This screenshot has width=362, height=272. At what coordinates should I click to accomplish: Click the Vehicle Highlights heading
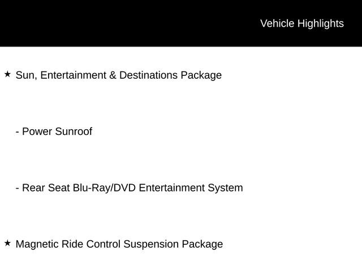[x=301, y=23]
